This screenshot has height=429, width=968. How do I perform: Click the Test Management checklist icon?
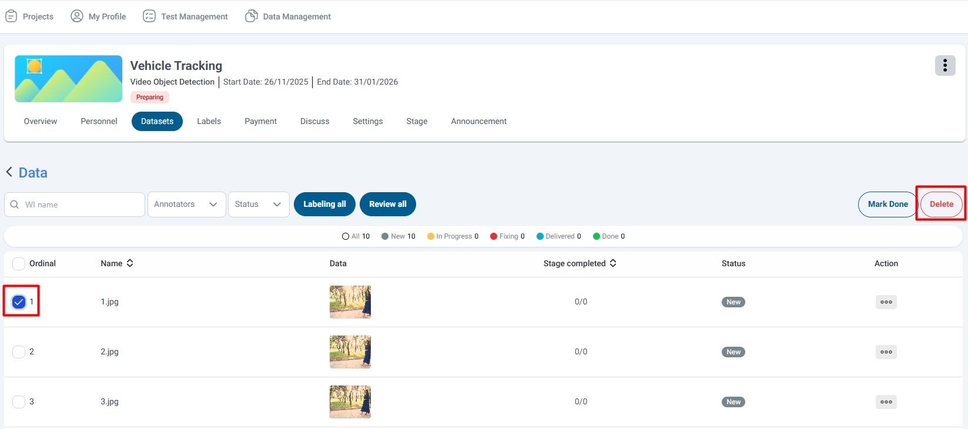click(149, 16)
